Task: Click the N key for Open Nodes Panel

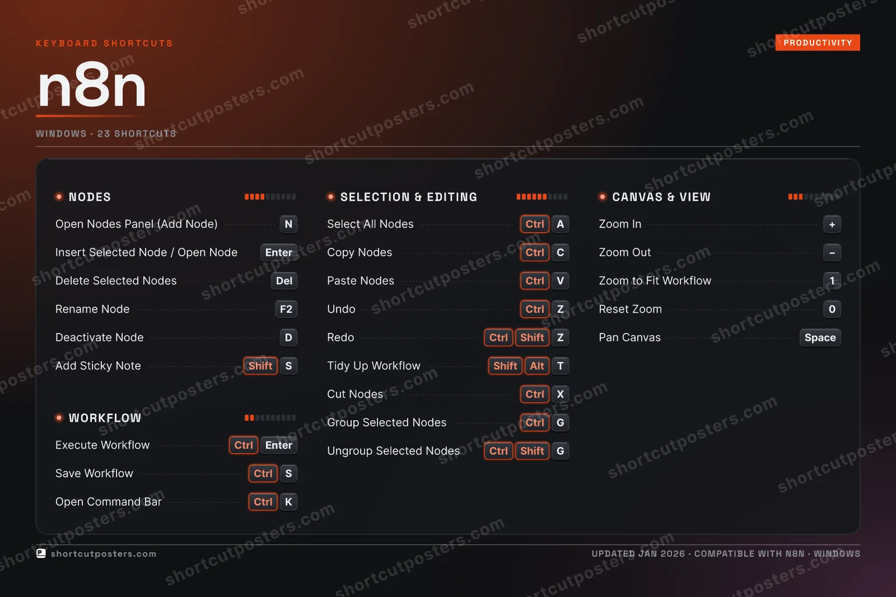Action: coord(288,224)
